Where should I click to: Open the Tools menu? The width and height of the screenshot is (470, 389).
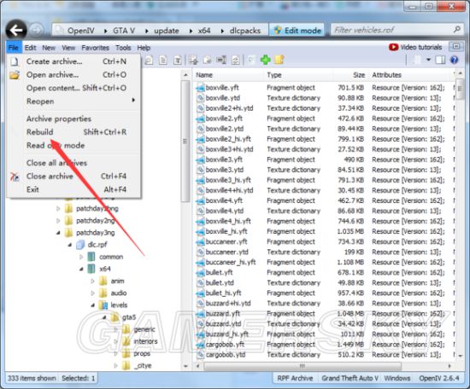(123, 48)
